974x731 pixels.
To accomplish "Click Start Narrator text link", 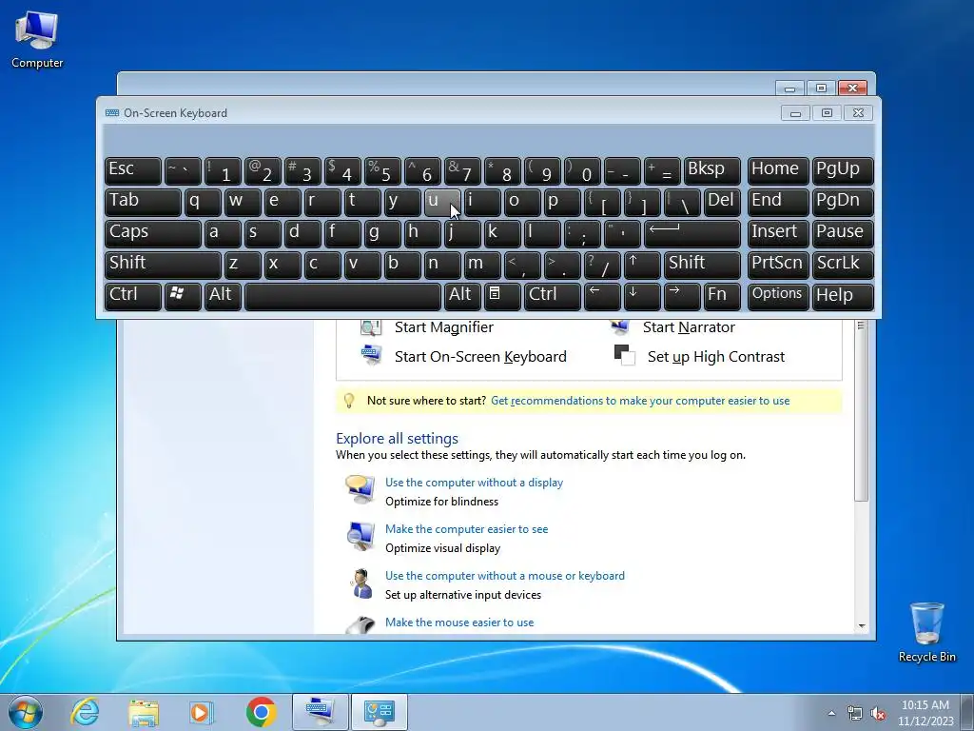I will (689, 327).
